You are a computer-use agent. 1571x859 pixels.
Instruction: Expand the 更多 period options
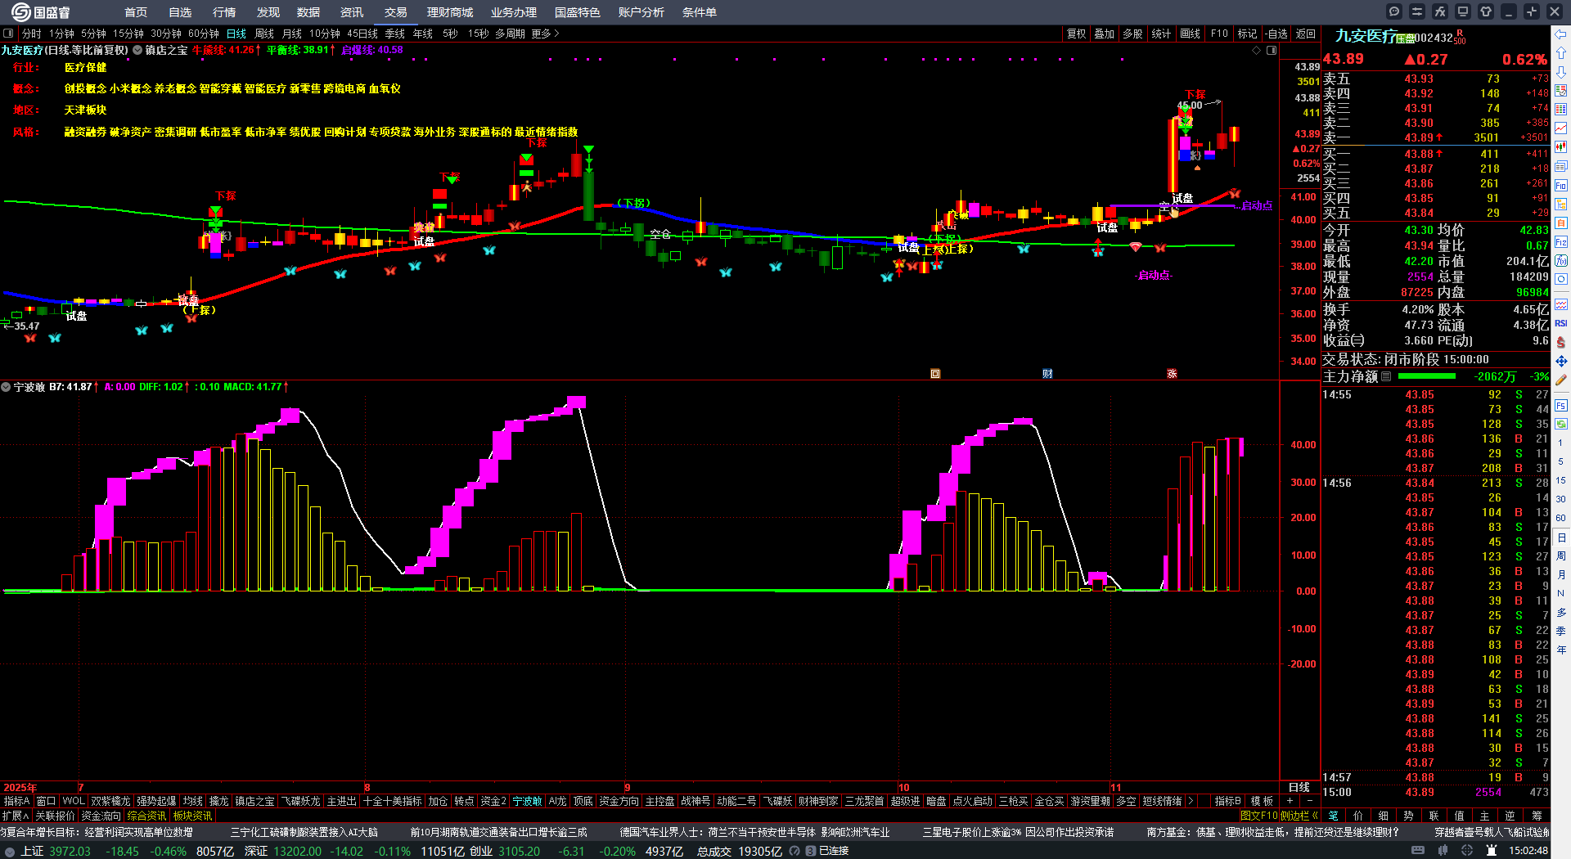pyautogui.click(x=545, y=34)
